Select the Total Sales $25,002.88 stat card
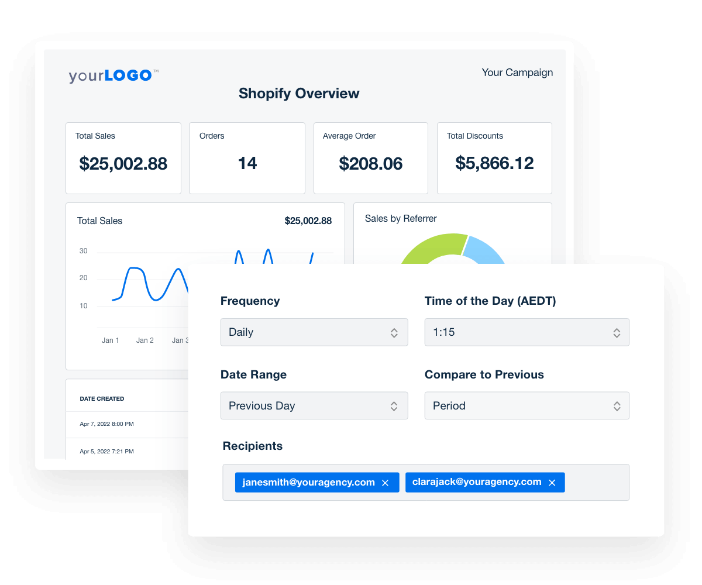702x585 pixels. (123, 158)
